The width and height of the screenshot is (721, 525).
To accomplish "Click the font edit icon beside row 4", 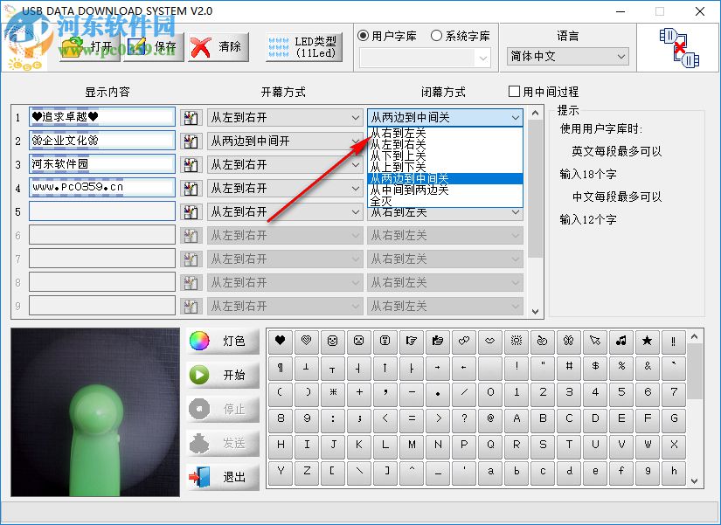I will 191,187.
